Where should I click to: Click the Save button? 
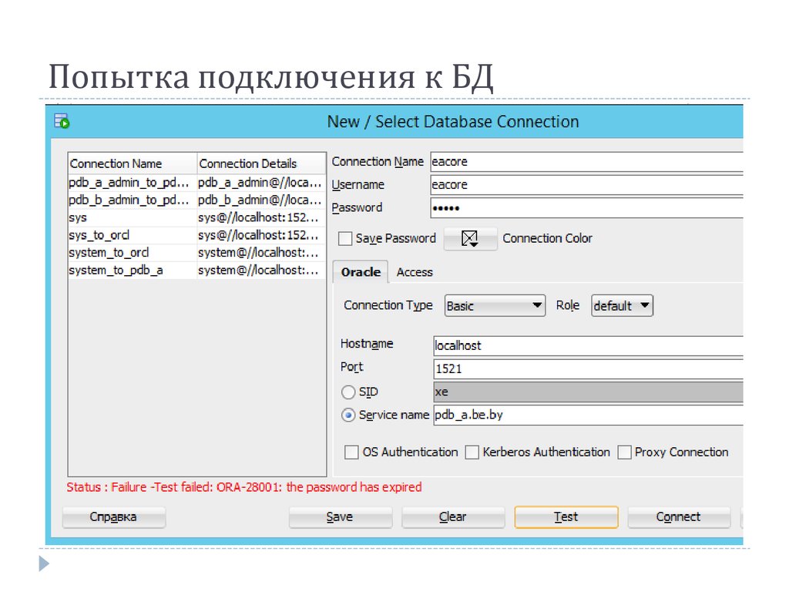(340, 517)
